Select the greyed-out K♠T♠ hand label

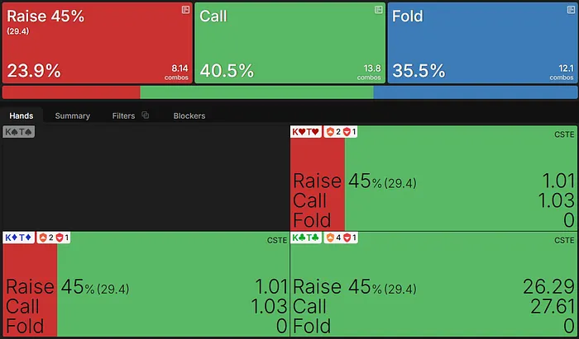pyautogui.click(x=18, y=132)
